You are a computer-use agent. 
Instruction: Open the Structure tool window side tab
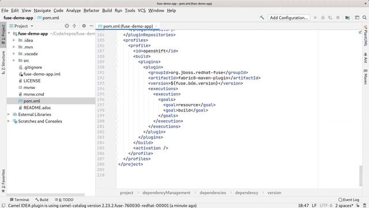click(3, 63)
